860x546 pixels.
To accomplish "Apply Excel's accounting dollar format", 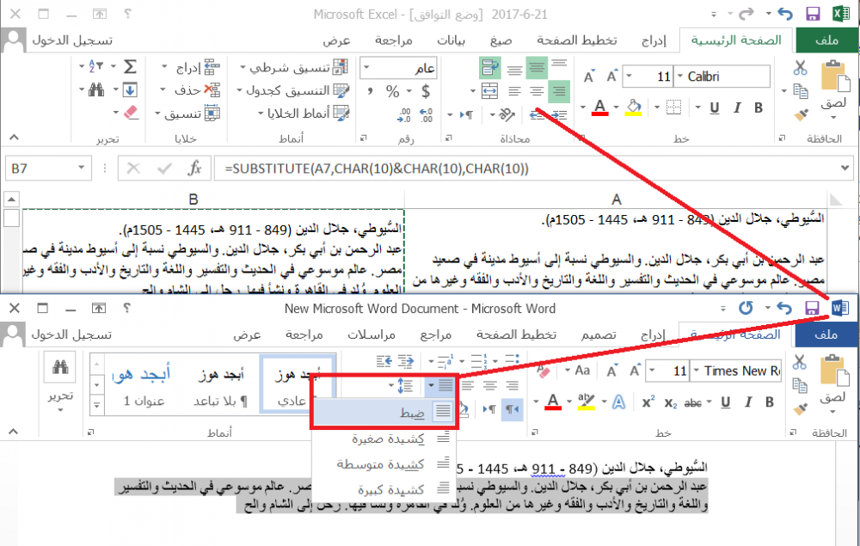I will (426, 91).
